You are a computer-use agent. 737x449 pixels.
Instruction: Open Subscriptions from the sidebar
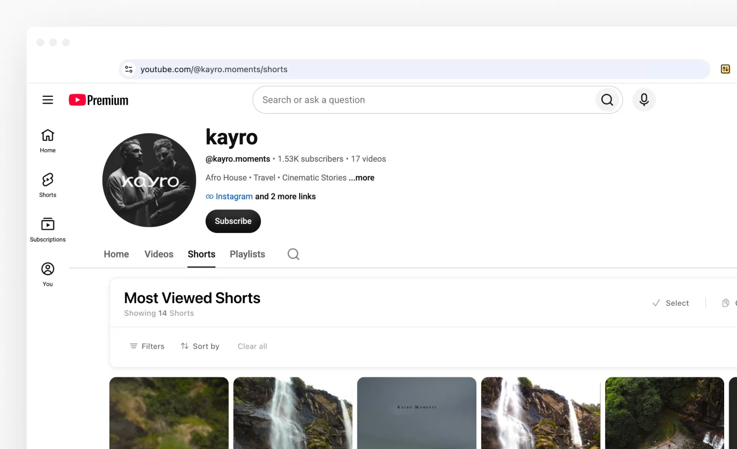pyautogui.click(x=48, y=230)
